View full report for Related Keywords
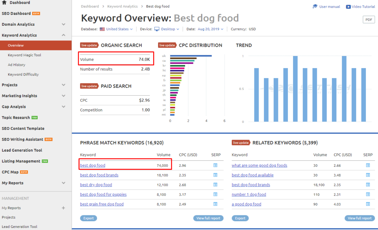This screenshot has height=230, width=378. pos(359,218)
